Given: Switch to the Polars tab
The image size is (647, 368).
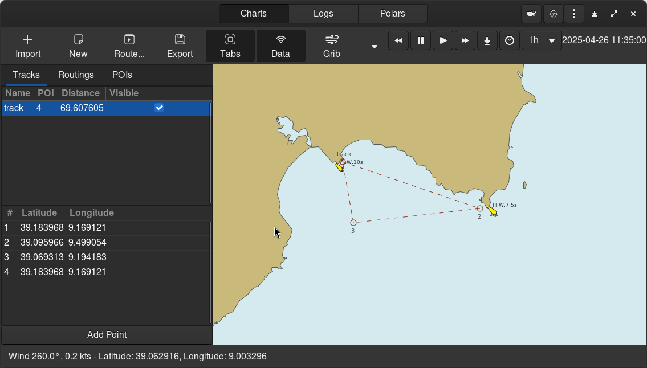Looking at the screenshot, I should coord(392,14).
